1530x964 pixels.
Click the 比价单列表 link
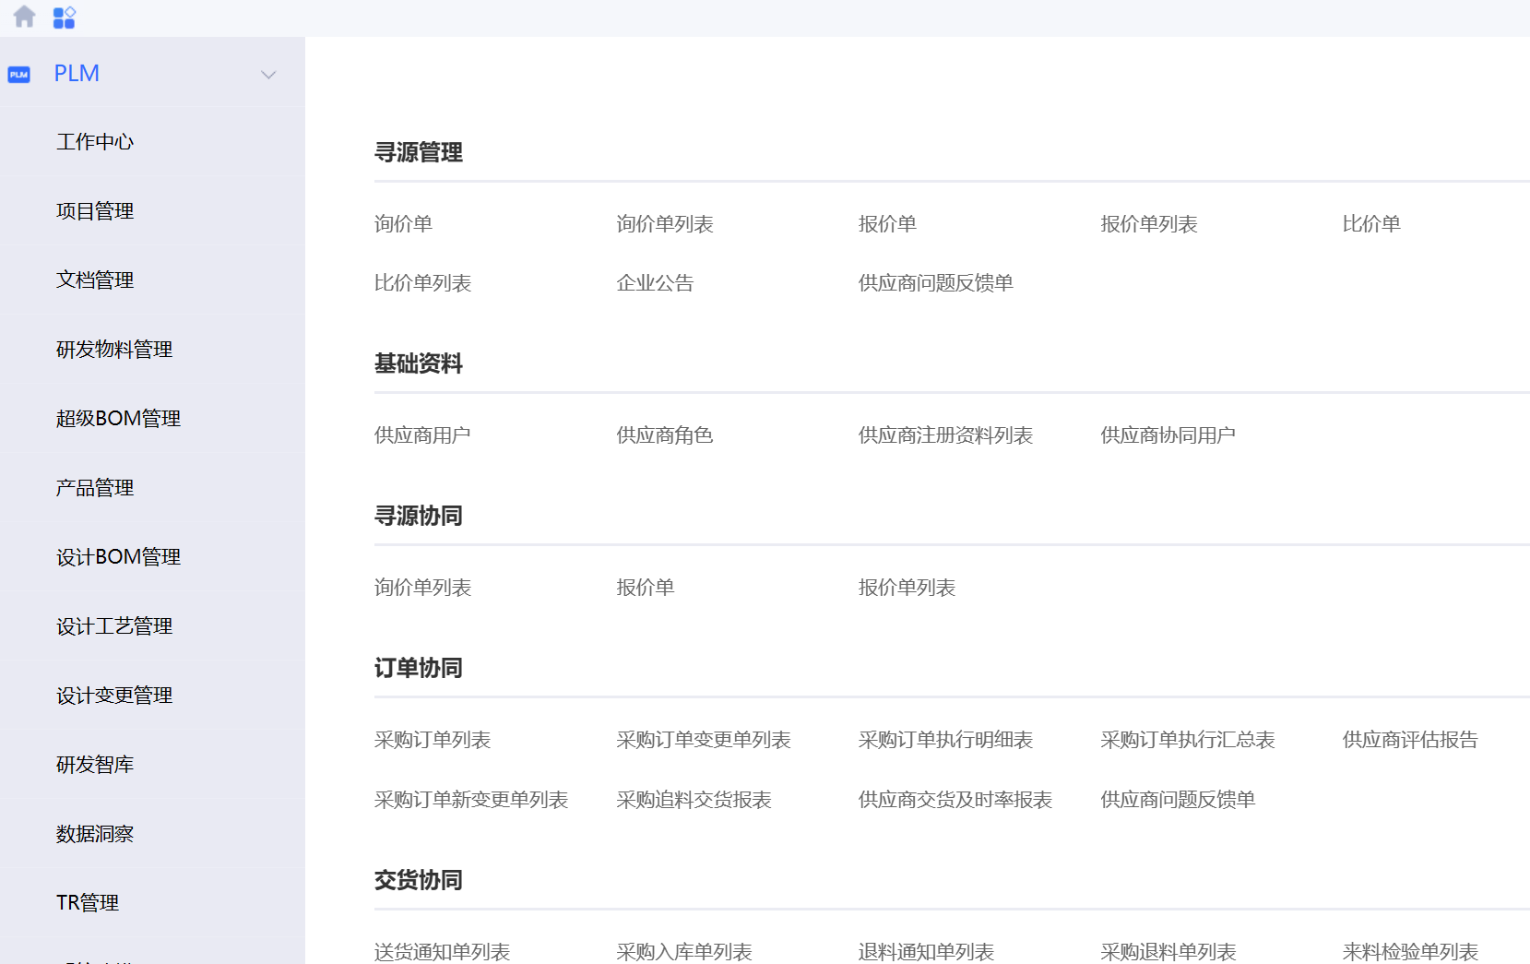422,283
